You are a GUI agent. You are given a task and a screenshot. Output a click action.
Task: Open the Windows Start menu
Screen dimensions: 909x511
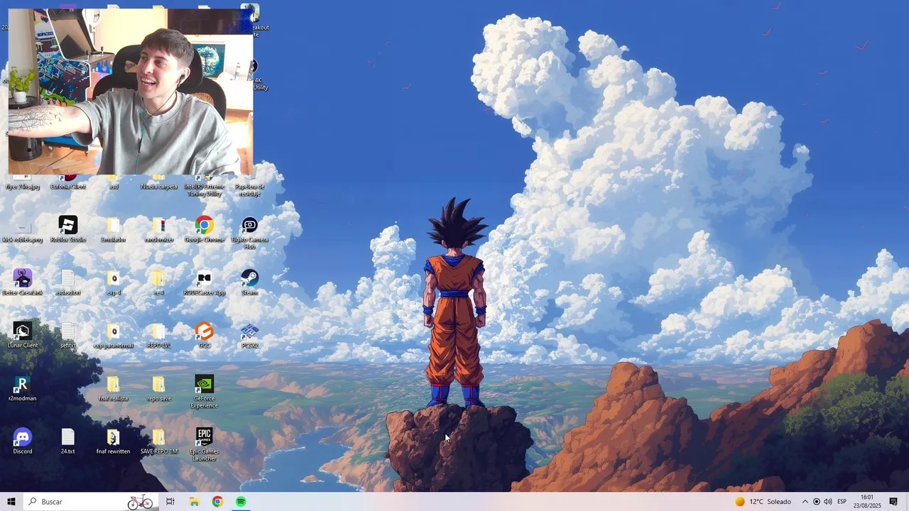click(11, 502)
